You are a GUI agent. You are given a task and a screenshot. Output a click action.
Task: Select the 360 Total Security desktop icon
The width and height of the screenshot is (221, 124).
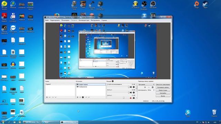click(4, 6)
